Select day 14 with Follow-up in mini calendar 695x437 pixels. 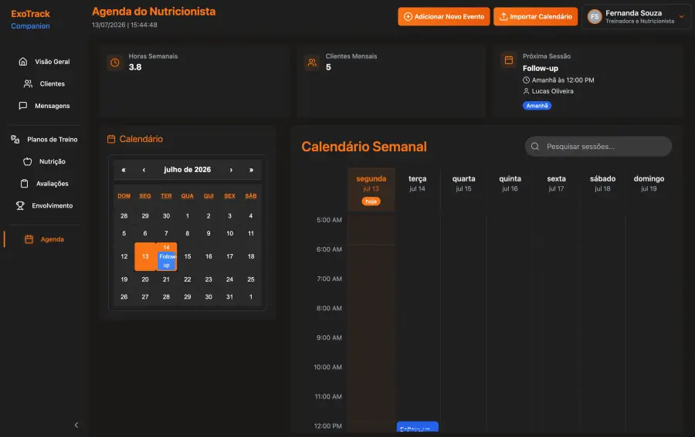coord(166,256)
